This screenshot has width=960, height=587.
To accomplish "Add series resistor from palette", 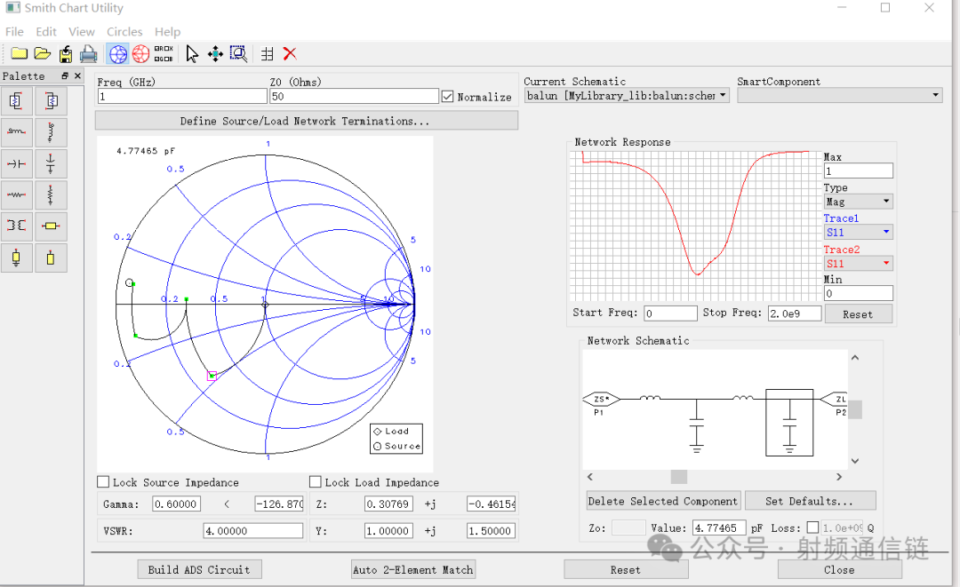I will (17, 195).
